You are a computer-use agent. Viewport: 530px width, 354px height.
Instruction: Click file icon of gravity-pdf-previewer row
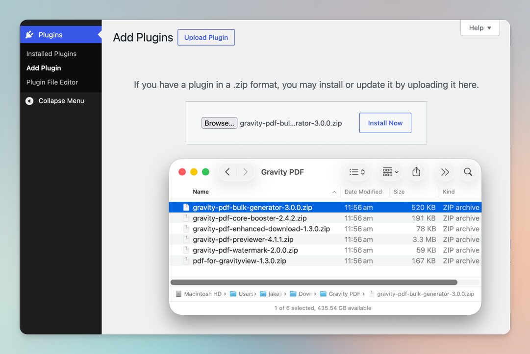click(186, 239)
